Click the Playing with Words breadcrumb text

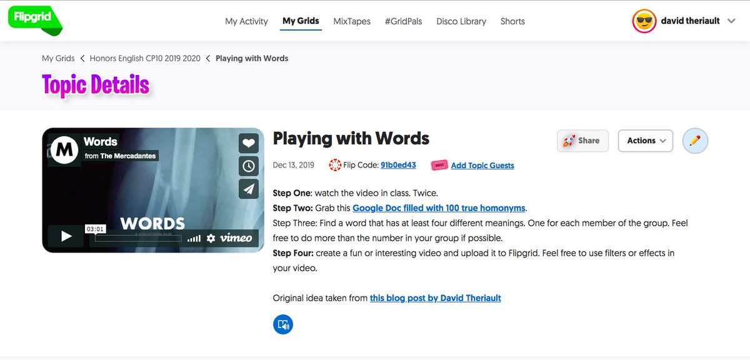coord(252,58)
